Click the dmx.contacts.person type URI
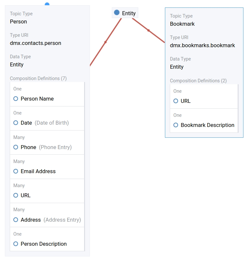Image resolution: width=249 pixels, height=262 pixels. (35, 43)
